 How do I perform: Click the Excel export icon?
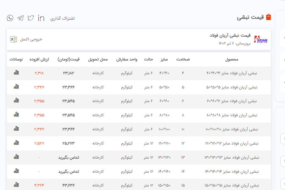click(x=14, y=39)
